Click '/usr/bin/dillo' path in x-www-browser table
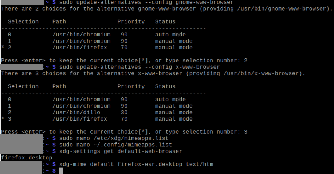This screenshot has width=334, height=174. (x=76, y=112)
